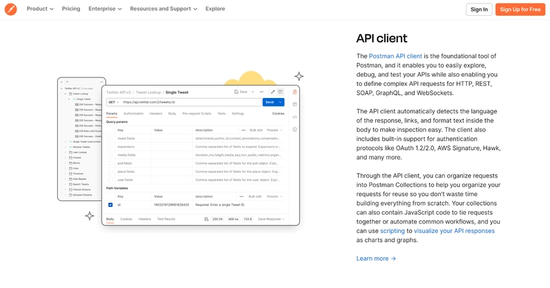Follow the Learn more link
This screenshot has width=550, height=288.
pyautogui.click(x=376, y=259)
